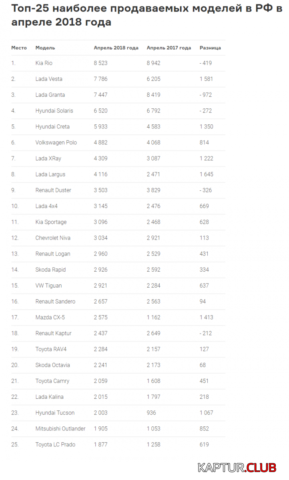
Task: Select Lada Largus difference value 1 645
Action: (206, 174)
